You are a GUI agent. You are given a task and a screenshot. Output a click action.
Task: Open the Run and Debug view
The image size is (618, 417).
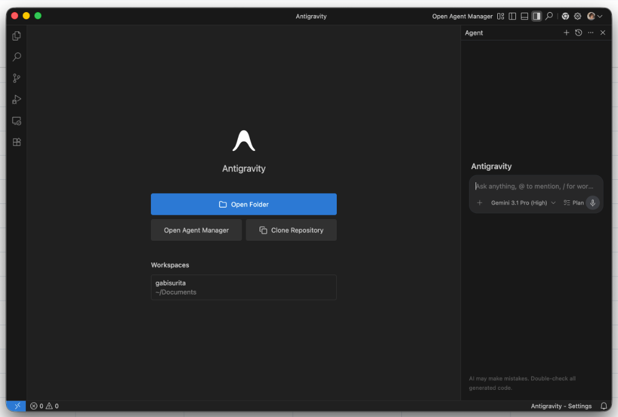click(16, 100)
